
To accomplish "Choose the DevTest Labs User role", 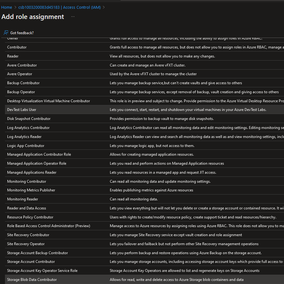I will [21, 109].
